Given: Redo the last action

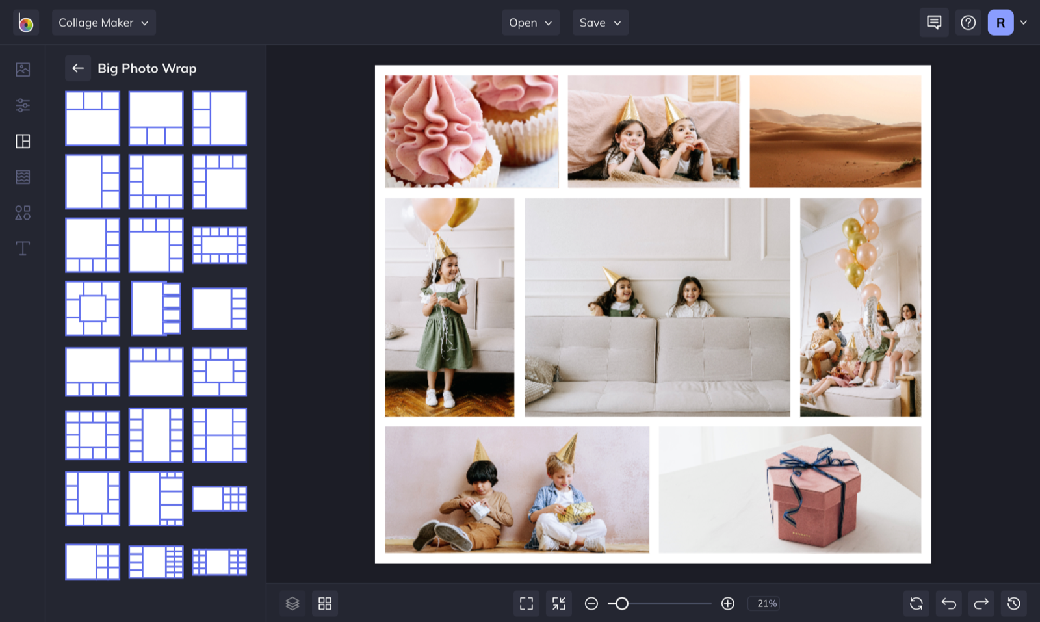Looking at the screenshot, I should click(x=981, y=603).
